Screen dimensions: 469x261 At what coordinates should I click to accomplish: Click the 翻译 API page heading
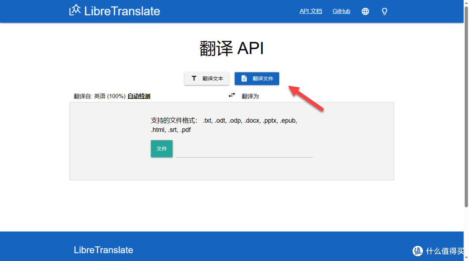[231, 49]
